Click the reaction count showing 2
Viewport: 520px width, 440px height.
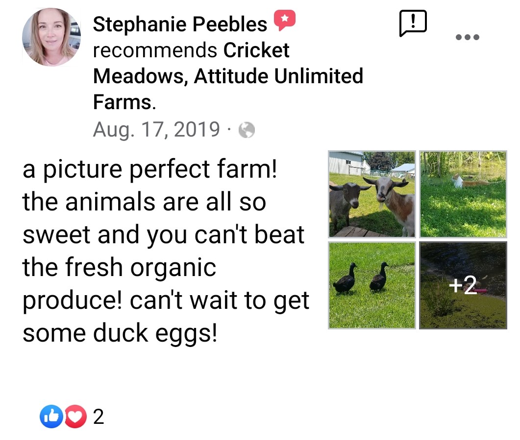(98, 417)
